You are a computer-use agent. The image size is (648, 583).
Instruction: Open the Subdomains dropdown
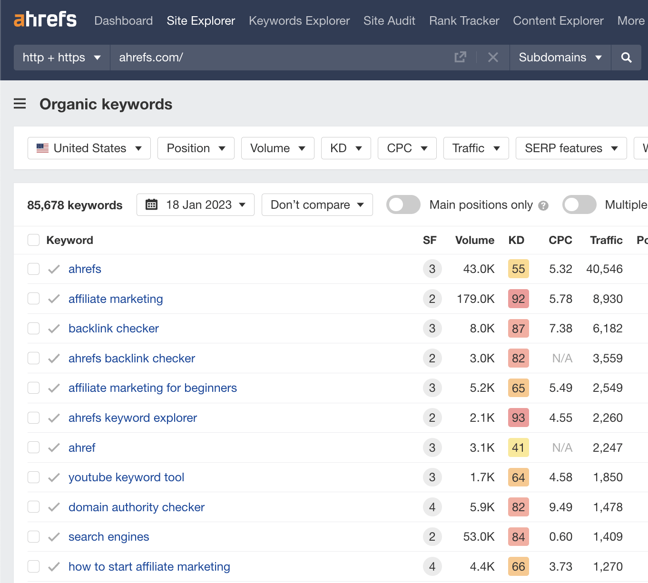click(x=560, y=57)
